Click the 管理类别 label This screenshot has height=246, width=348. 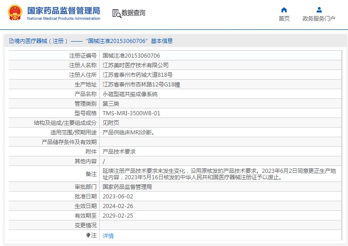click(86, 104)
